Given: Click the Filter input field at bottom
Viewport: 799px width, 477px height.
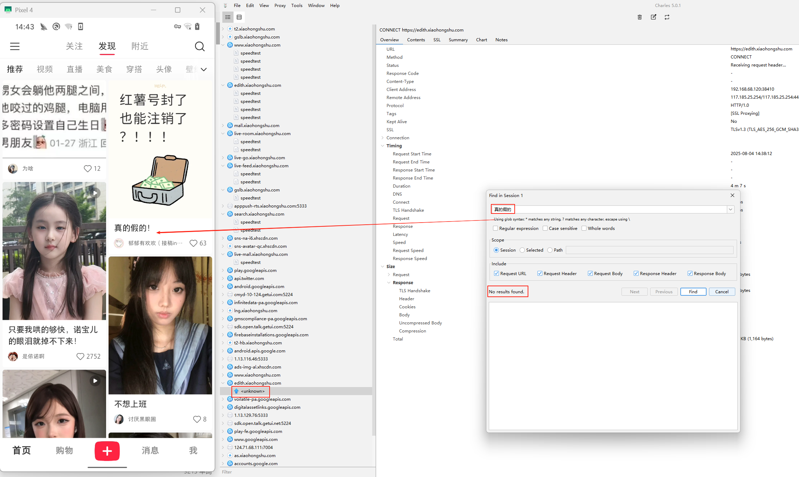Looking at the screenshot, I should 298,472.
